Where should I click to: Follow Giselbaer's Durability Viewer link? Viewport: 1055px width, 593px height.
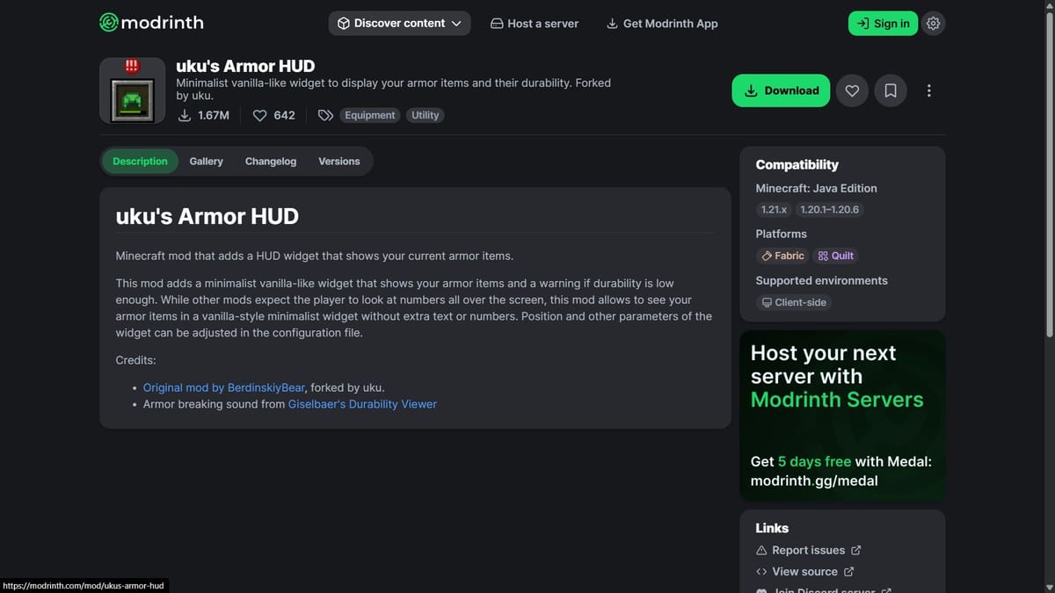point(362,404)
